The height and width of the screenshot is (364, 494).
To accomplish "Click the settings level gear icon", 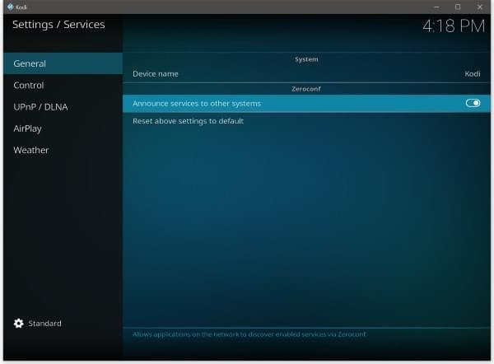I will pyautogui.click(x=19, y=324).
